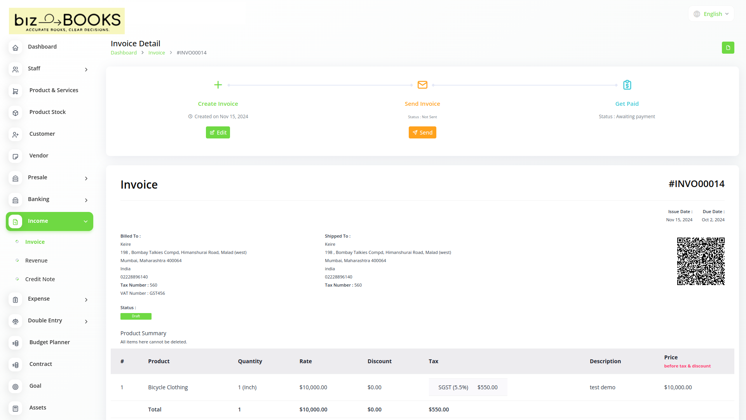Click the green document icon at top right
Image resolution: width=746 pixels, height=420 pixels.
728,47
